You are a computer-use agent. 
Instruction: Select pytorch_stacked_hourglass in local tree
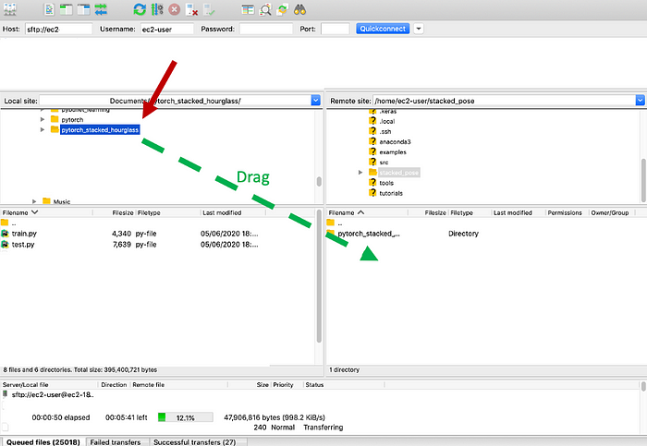[x=100, y=130]
